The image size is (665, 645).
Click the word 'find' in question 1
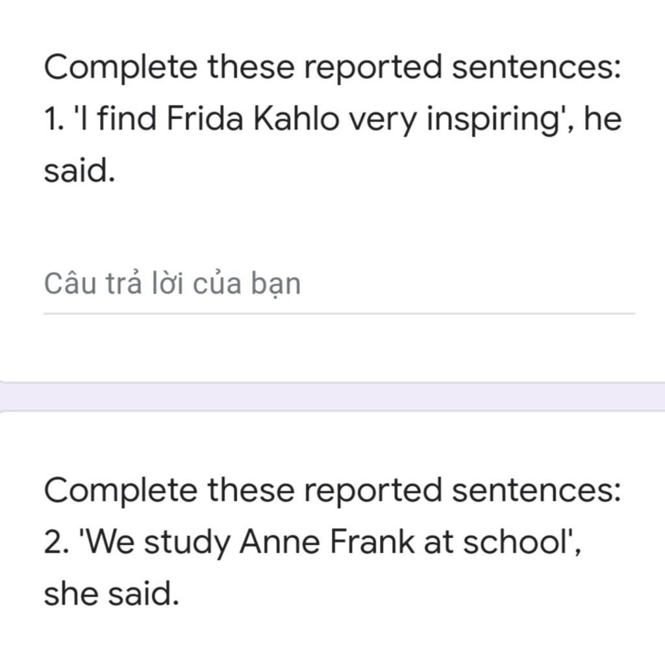click(127, 118)
